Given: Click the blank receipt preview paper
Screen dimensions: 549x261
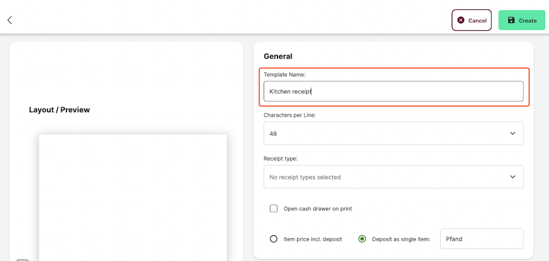Looking at the screenshot, I should [x=133, y=198].
